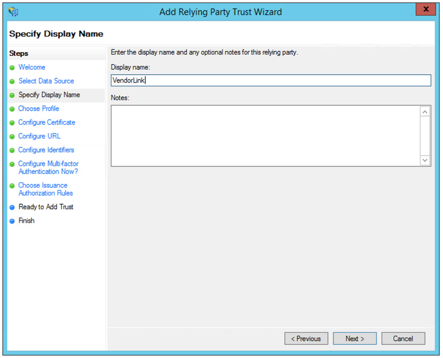Image resolution: width=443 pixels, height=358 pixels.
Task: Focus the Display name field containing VendorLink
Action: [271, 81]
